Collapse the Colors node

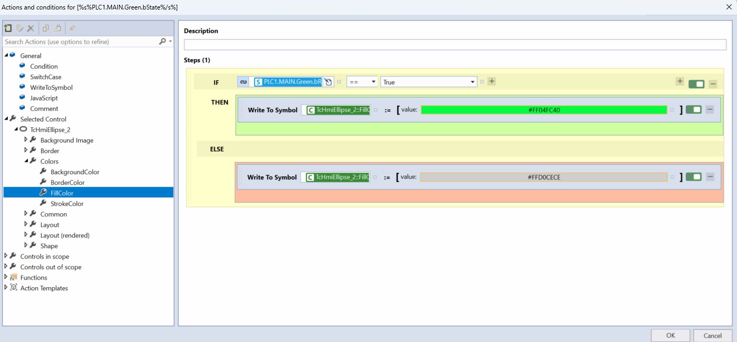click(x=26, y=161)
